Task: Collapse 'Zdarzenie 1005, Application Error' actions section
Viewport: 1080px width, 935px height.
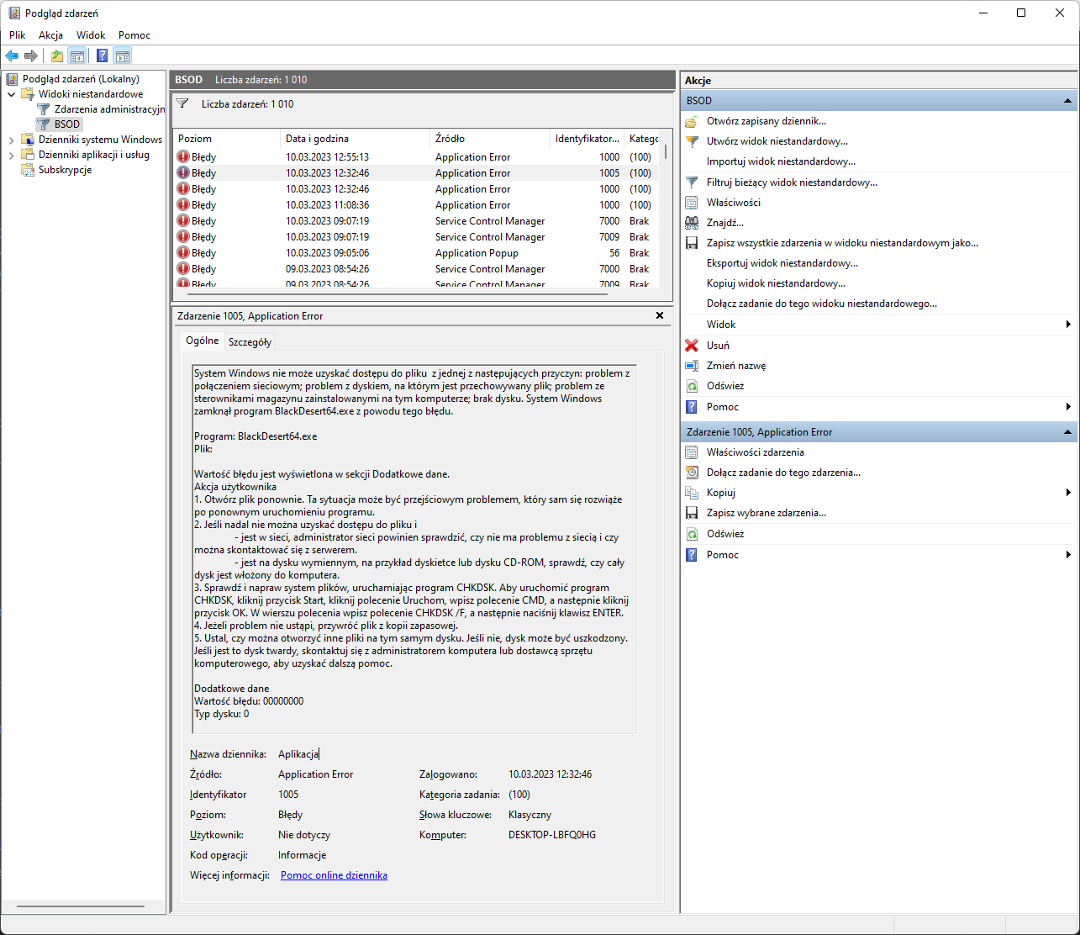Action: 1068,432
